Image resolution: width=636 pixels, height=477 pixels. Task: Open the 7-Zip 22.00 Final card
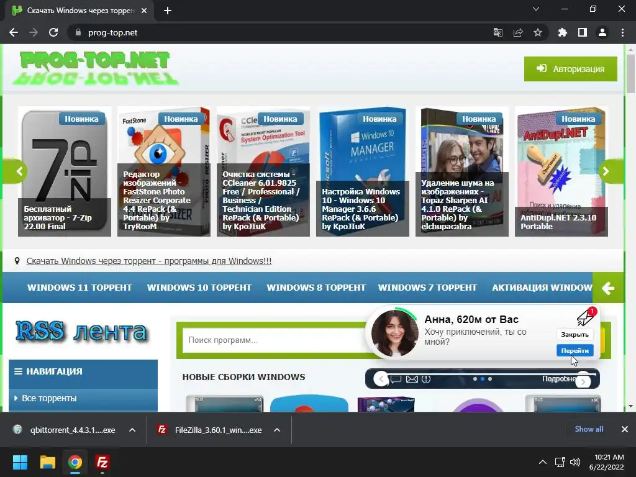coord(65,171)
